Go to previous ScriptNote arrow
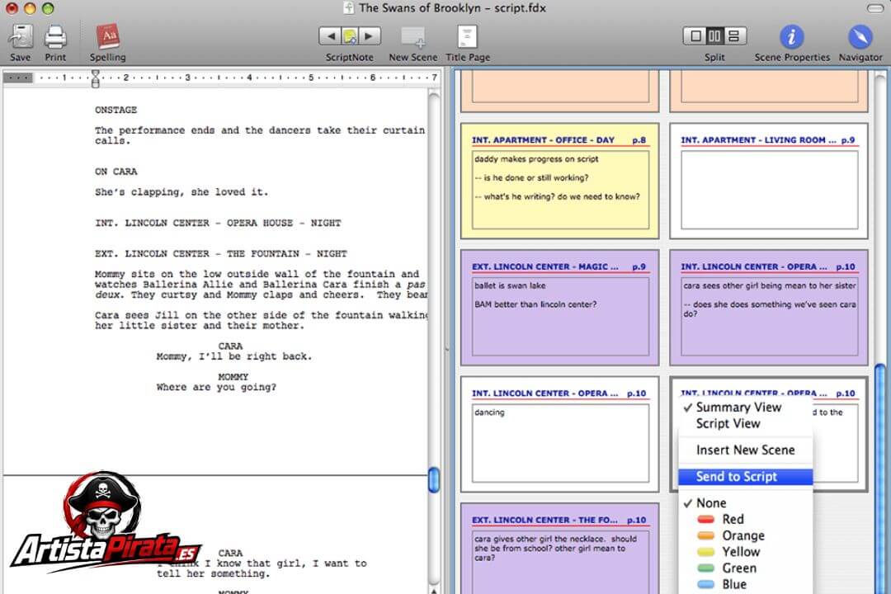Viewport: 891px width, 594px height. pyautogui.click(x=330, y=36)
